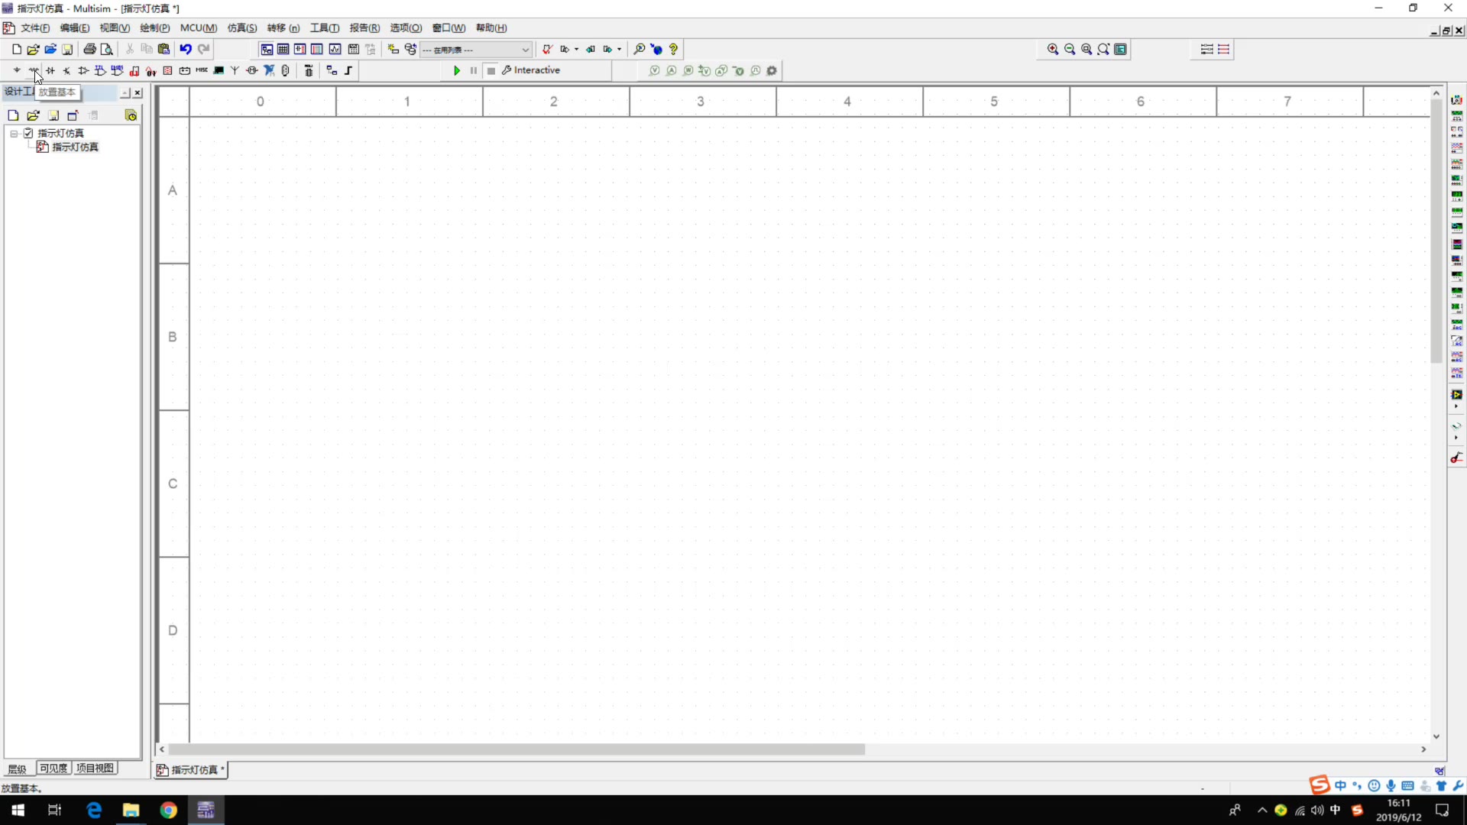Screen dimensions: 1467x825
Task: Toggle the 指示灯仿真 project checkbox
Action: pyautogui.click(x=28, y=133)
